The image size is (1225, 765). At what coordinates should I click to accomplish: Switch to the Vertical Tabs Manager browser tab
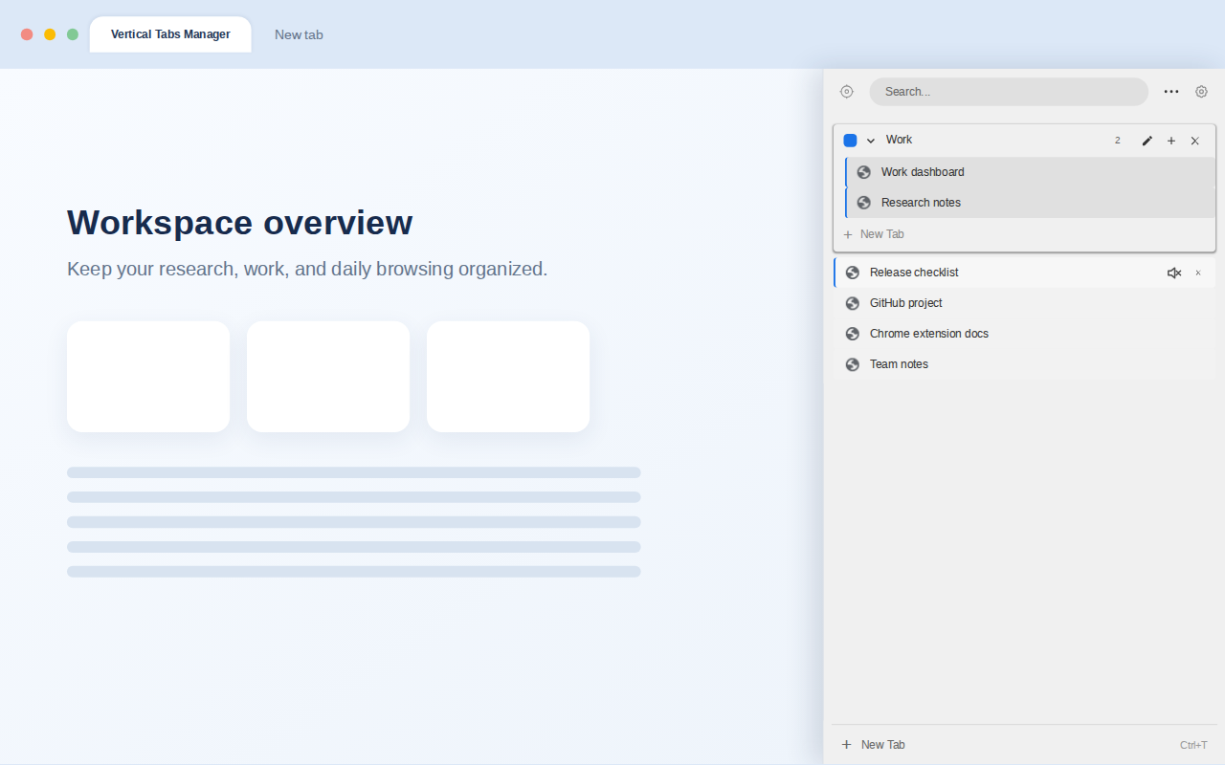coord(170,34)
